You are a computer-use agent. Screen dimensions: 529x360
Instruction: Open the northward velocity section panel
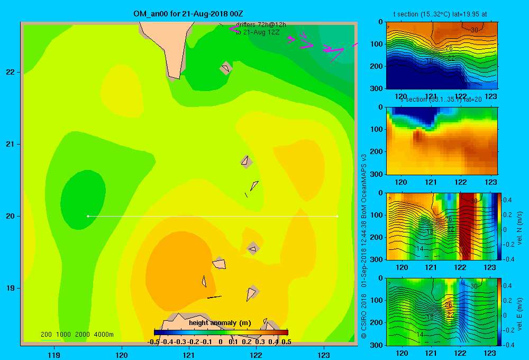click(442, 226)
